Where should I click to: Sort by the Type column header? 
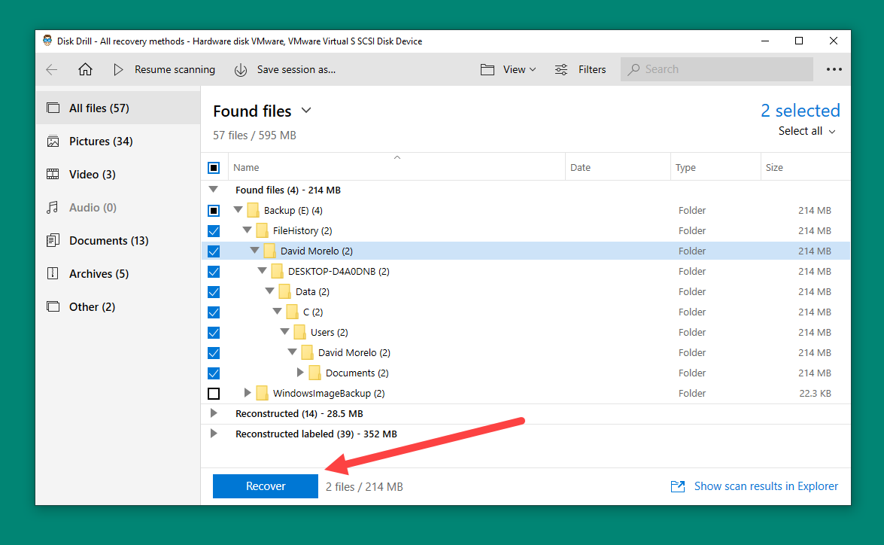pyautogui.click(x=715, y=167)
